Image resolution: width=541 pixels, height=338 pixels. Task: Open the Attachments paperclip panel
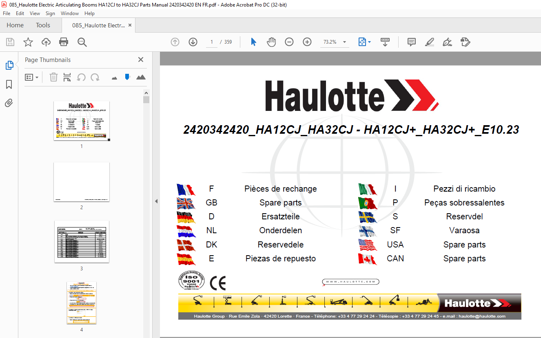tap(9, 103)
